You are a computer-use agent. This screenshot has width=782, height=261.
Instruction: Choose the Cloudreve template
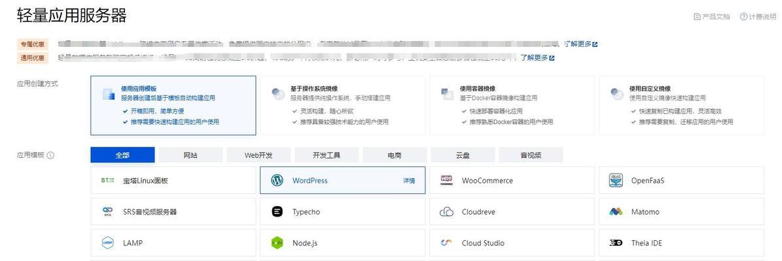click(512, 212)
